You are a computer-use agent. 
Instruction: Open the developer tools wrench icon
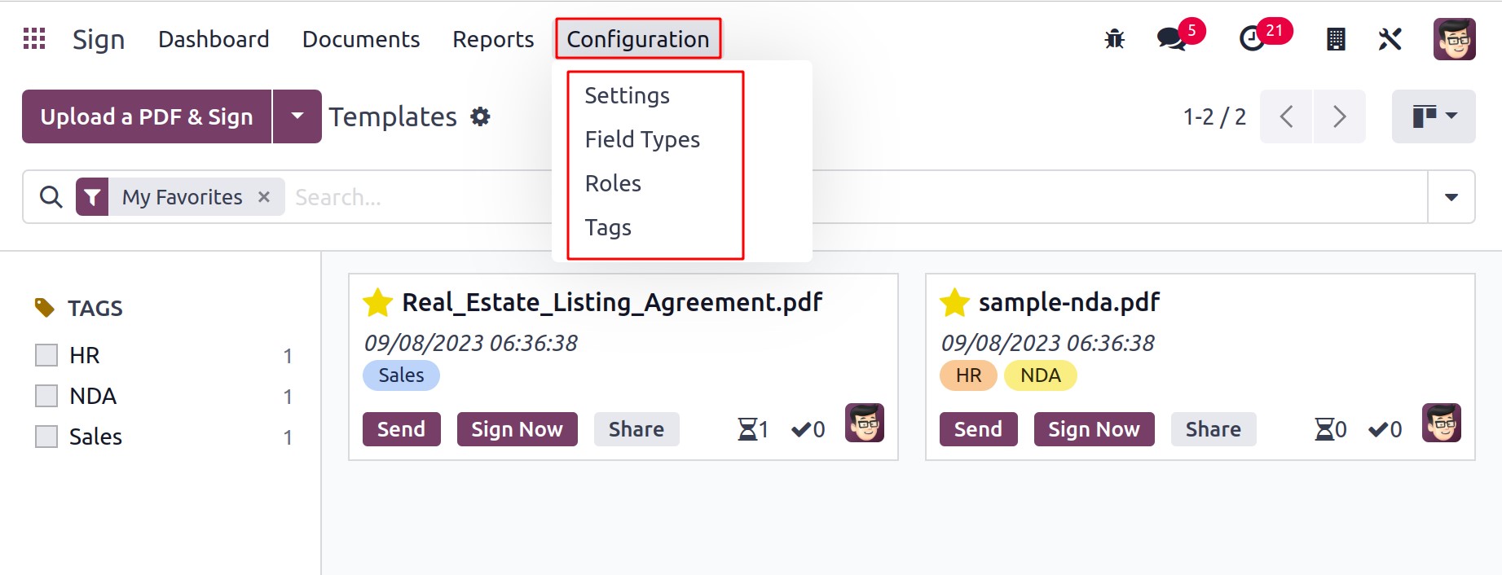coord(1390,38)
